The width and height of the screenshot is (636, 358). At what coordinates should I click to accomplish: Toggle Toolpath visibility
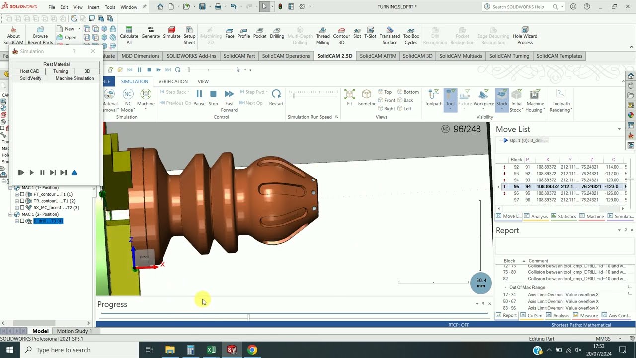(433, 98)
